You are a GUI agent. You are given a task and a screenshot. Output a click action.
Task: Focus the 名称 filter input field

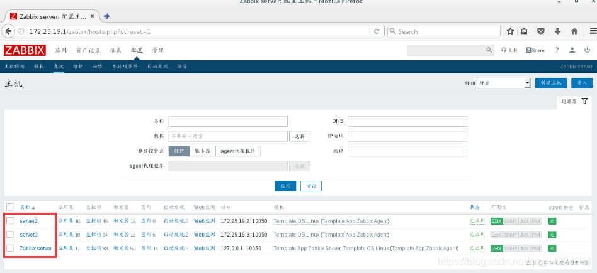click(228, 122)
